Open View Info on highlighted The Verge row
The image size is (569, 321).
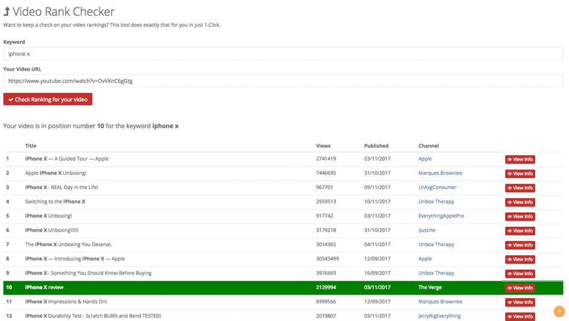(x=520, y=288)
